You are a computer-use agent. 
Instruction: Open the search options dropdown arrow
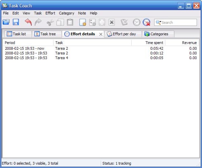pos(159,22)
